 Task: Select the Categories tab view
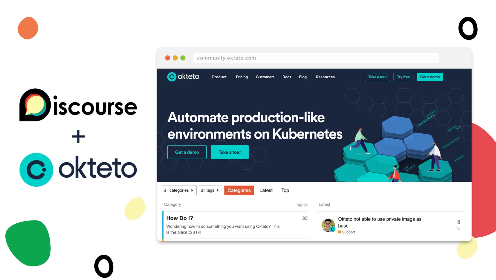point(239,190)
